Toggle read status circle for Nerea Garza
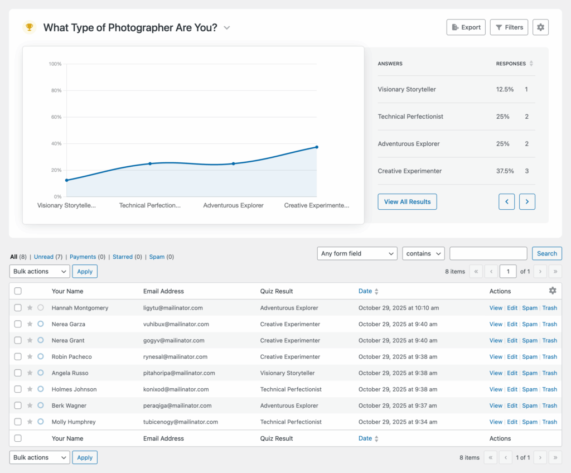571x473 pixels. coord(41,324)
